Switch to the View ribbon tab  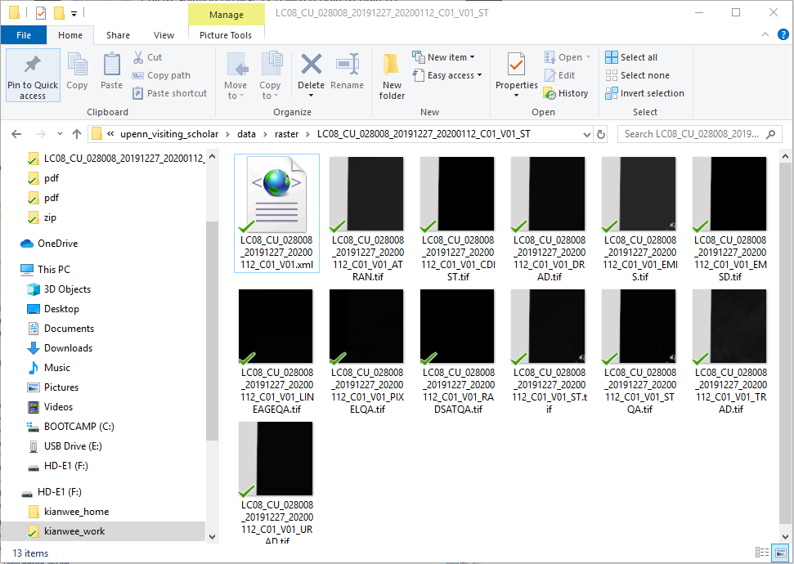point(164,35)
